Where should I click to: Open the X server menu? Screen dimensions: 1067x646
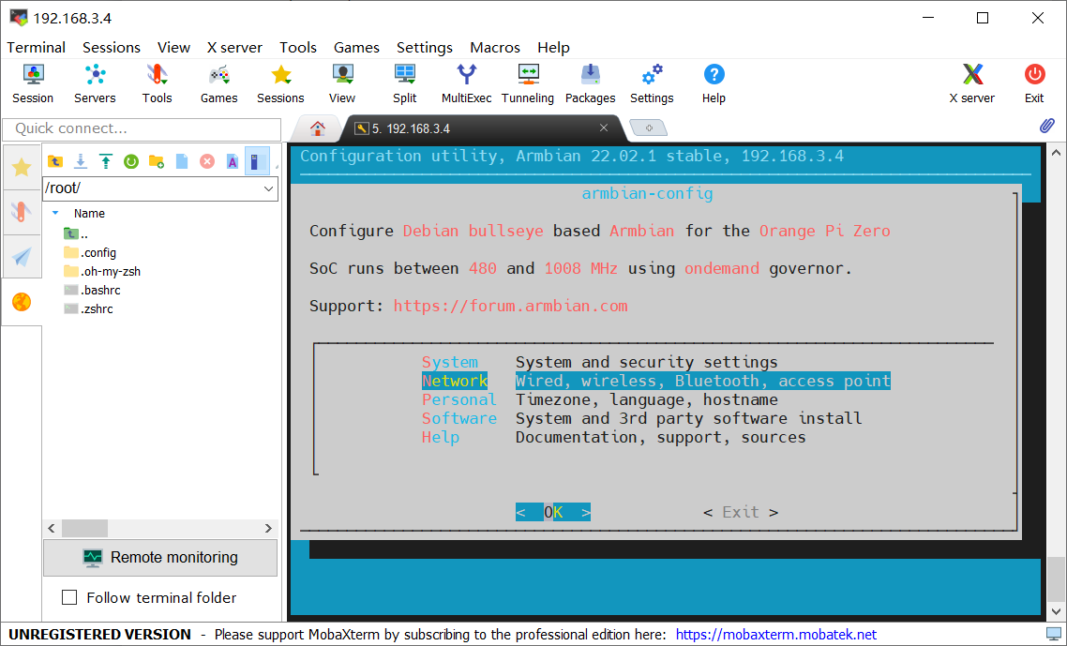coord(234,47)
